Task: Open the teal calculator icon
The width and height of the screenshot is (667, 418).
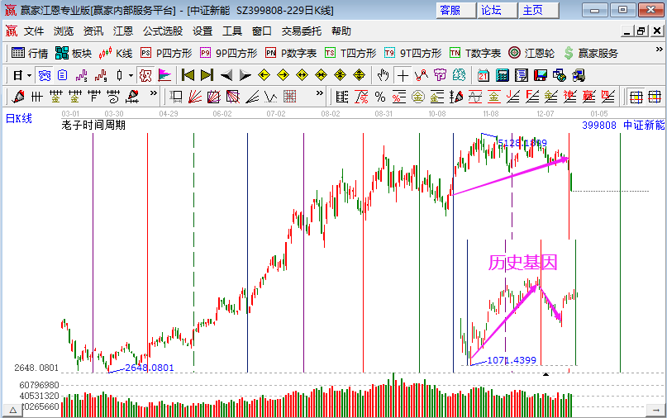Action: [503, 76]
